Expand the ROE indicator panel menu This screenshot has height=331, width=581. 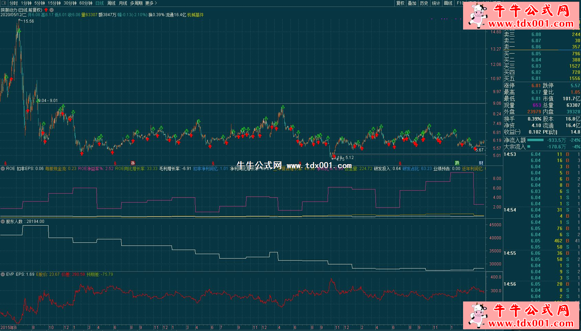coord(3,169)
